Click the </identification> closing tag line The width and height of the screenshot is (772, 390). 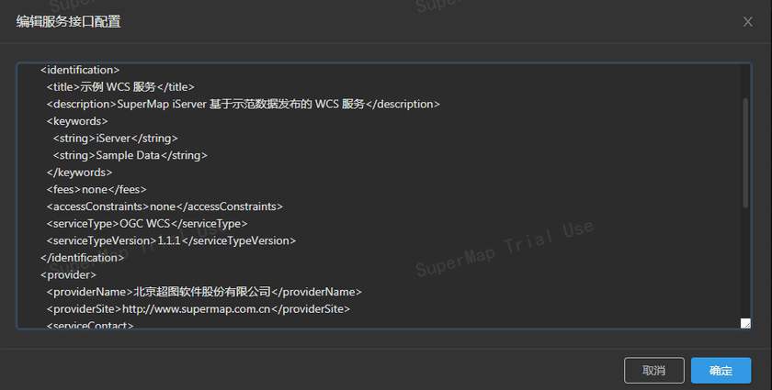tap(82, 258)
